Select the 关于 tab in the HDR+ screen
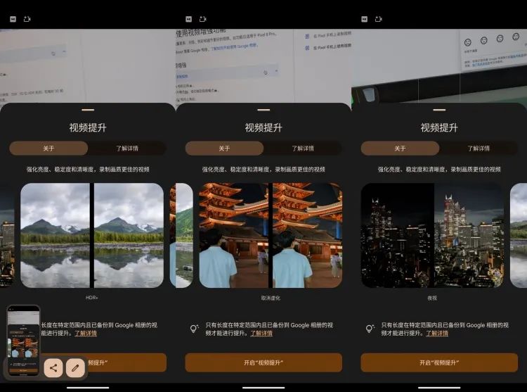The image size is (527, 392). 48,148
